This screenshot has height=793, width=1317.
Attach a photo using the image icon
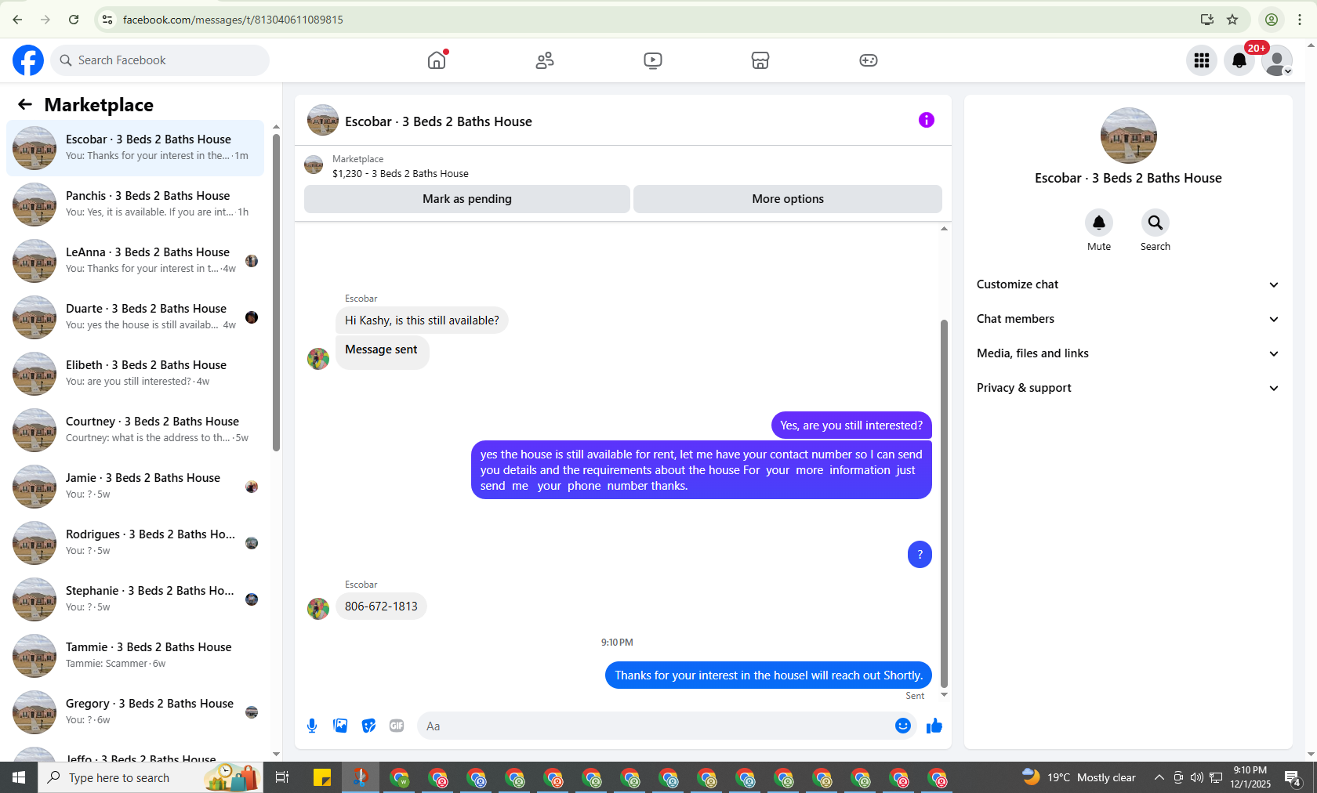(x=340, y=726)
